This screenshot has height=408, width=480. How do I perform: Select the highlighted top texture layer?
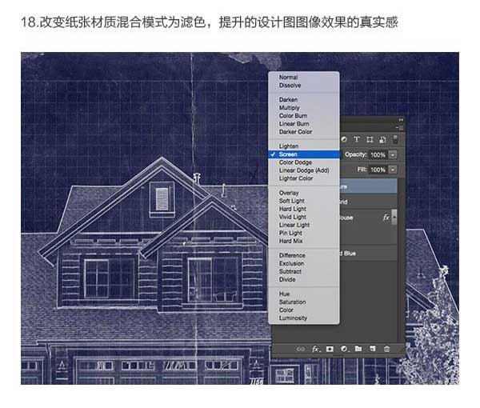point(368,186)
